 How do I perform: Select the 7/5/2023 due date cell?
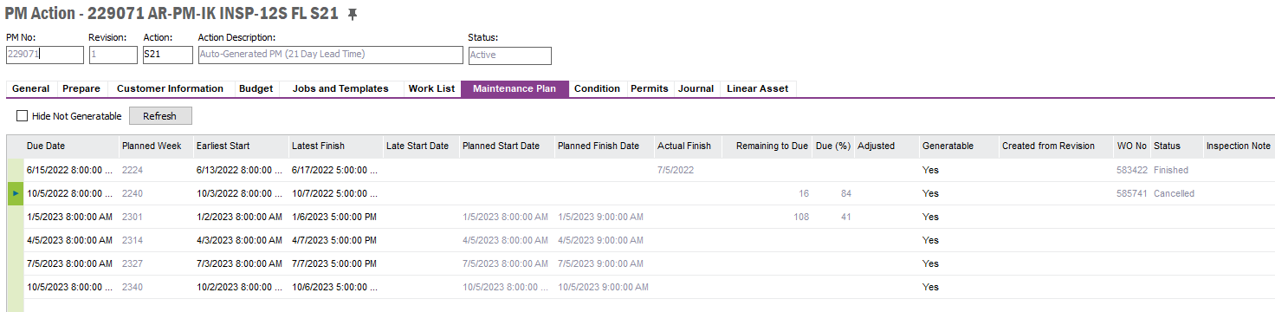(71, 263)
